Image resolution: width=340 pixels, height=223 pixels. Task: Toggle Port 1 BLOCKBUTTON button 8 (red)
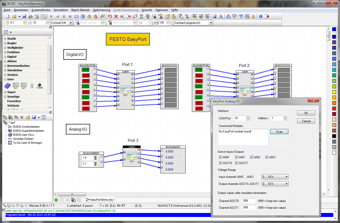[86, 108]
